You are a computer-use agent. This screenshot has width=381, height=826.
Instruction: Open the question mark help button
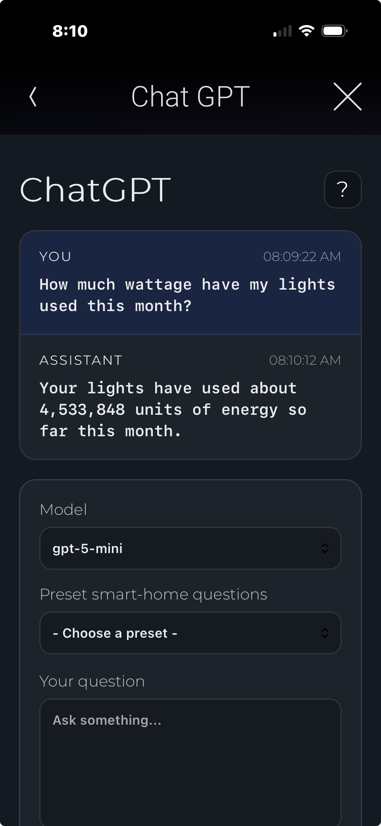[343, 190]
